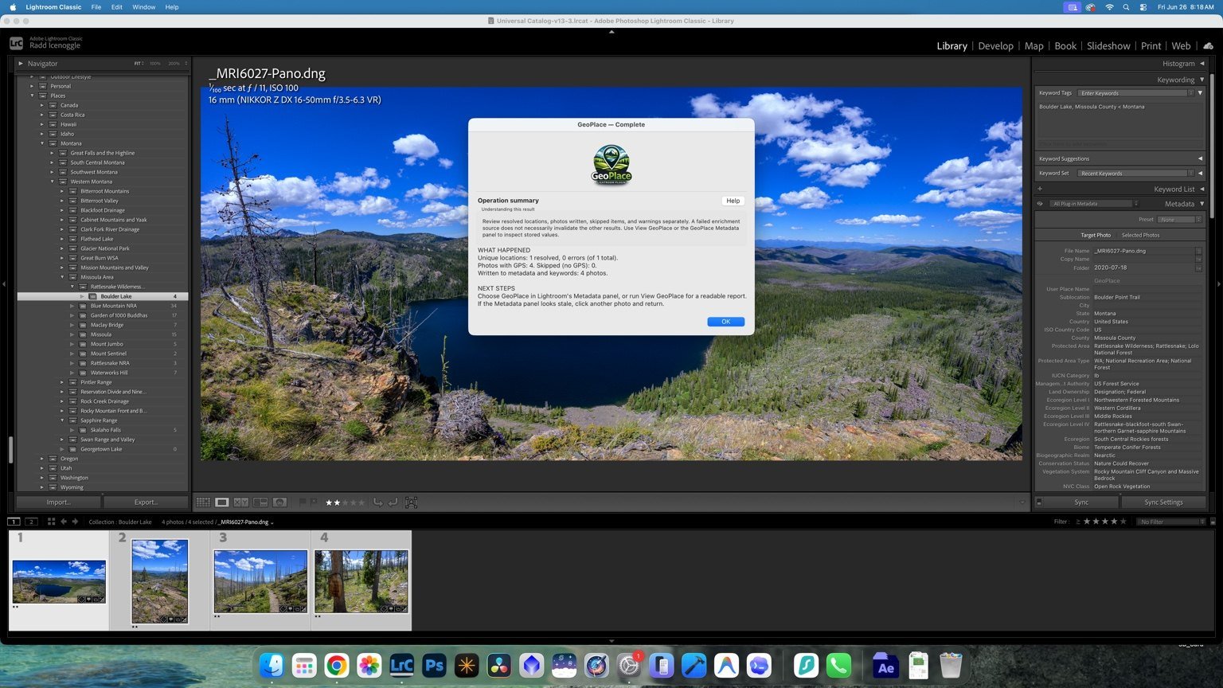Open the Book module
Screen dimensions: 1223x688
pos(1065,46)
